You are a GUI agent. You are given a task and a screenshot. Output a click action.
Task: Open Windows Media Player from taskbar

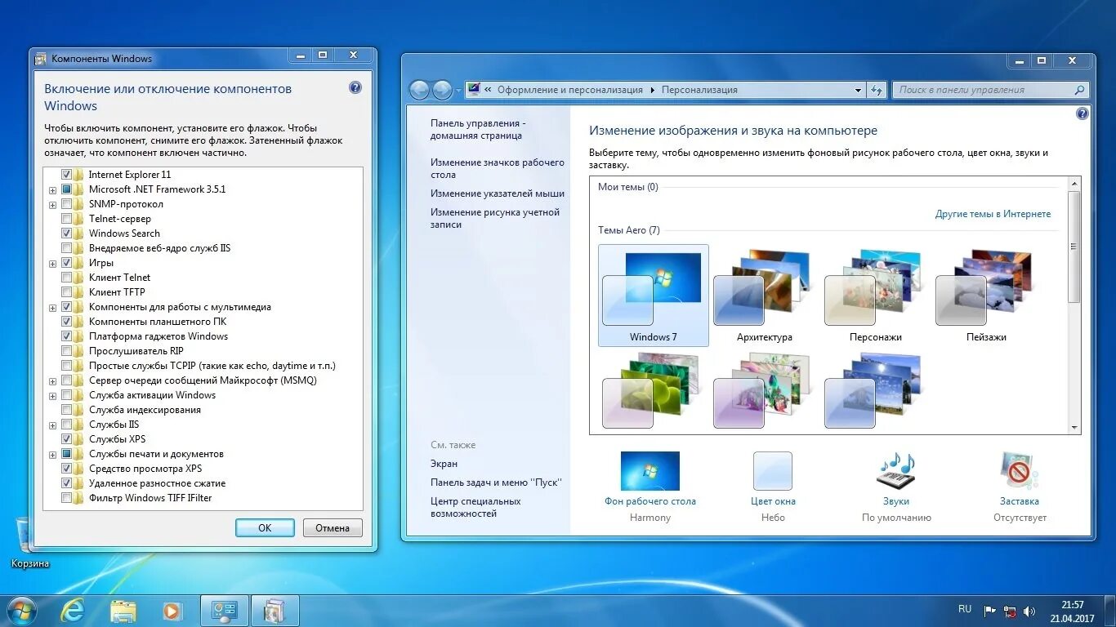point(172,611)
